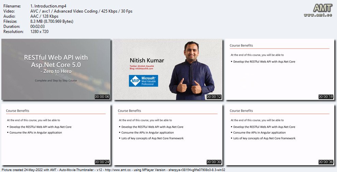Click the Twitter handle @nitish_Kaushik
This screenshot has height=172, width=337.
[x=142, y=66]
